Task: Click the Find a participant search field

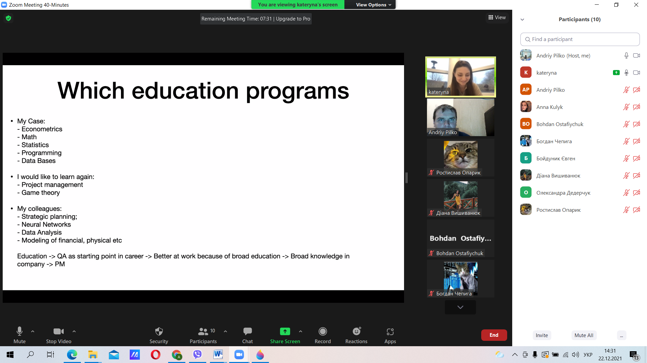Action: [580, 39]
